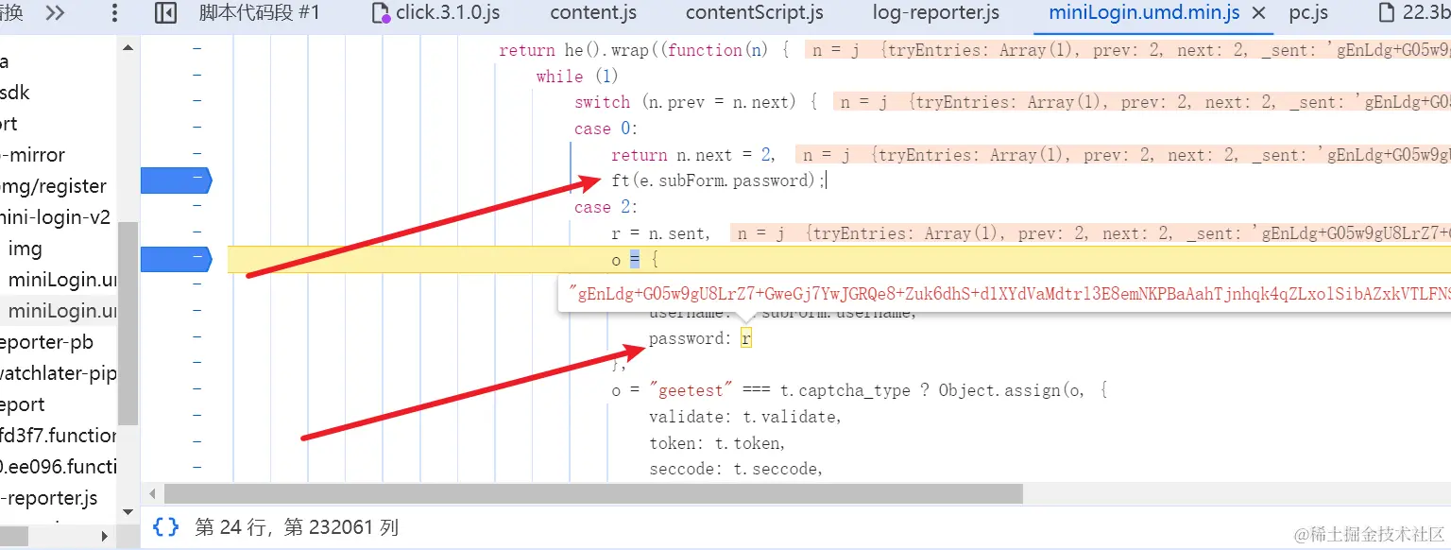
Task: Open the 0.ee096.functi file entry
Action: [59, 467]
